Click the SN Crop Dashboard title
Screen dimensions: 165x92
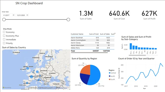click(x=29, y=3)
